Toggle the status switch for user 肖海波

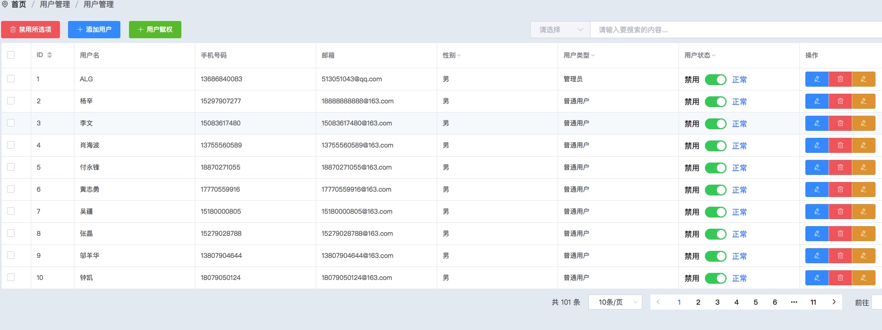(715, 146)
